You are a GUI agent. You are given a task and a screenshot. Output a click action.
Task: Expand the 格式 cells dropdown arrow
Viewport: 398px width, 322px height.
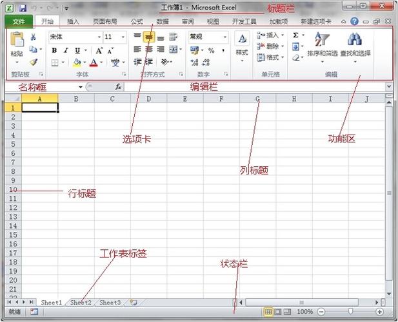(x=283, y=57)
